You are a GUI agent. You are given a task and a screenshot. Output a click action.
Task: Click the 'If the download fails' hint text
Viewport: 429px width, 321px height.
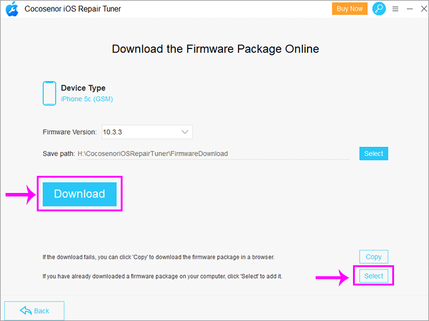point(158,257)
